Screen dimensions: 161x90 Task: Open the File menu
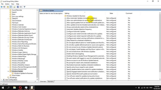point(2,4)
